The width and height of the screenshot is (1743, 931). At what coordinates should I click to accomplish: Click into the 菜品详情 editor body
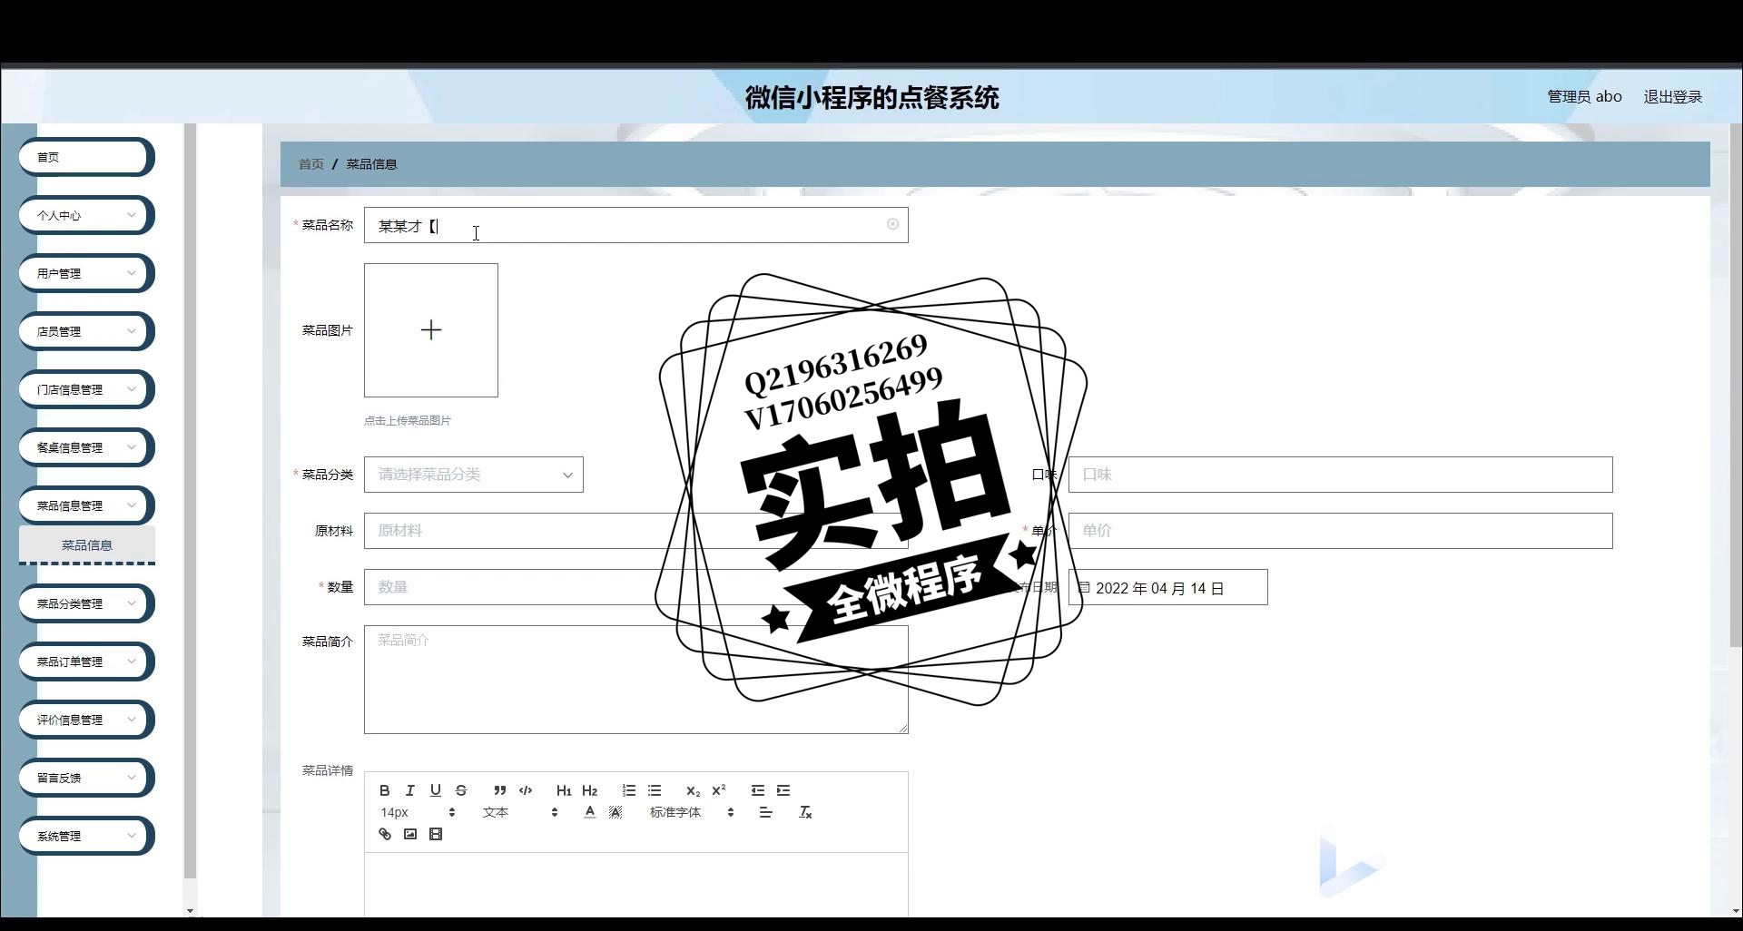(636, 885)
